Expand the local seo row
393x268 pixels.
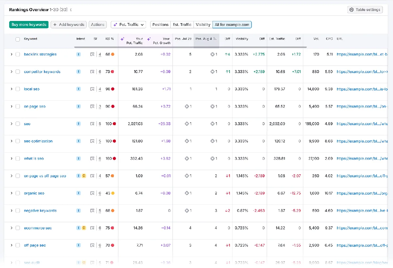point(11,89)
